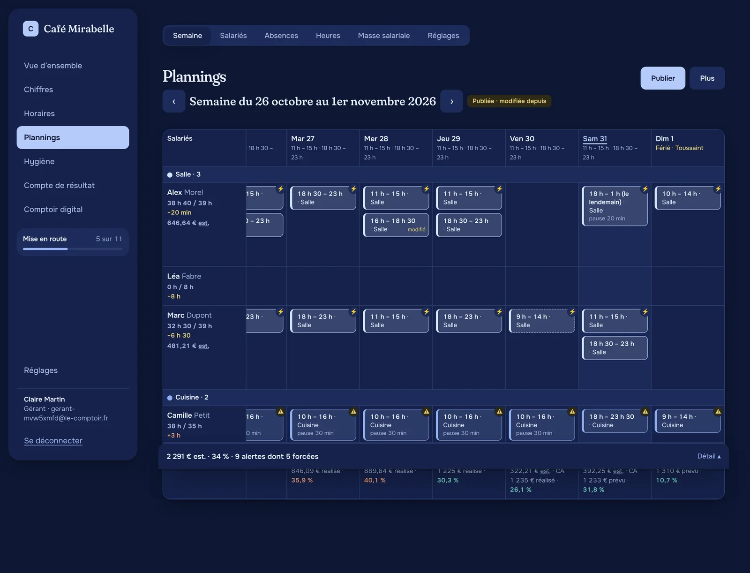The image size is (750, 573).
Task: Open Vue d'ensemble in sidebar
Action: tap(73, 66)
